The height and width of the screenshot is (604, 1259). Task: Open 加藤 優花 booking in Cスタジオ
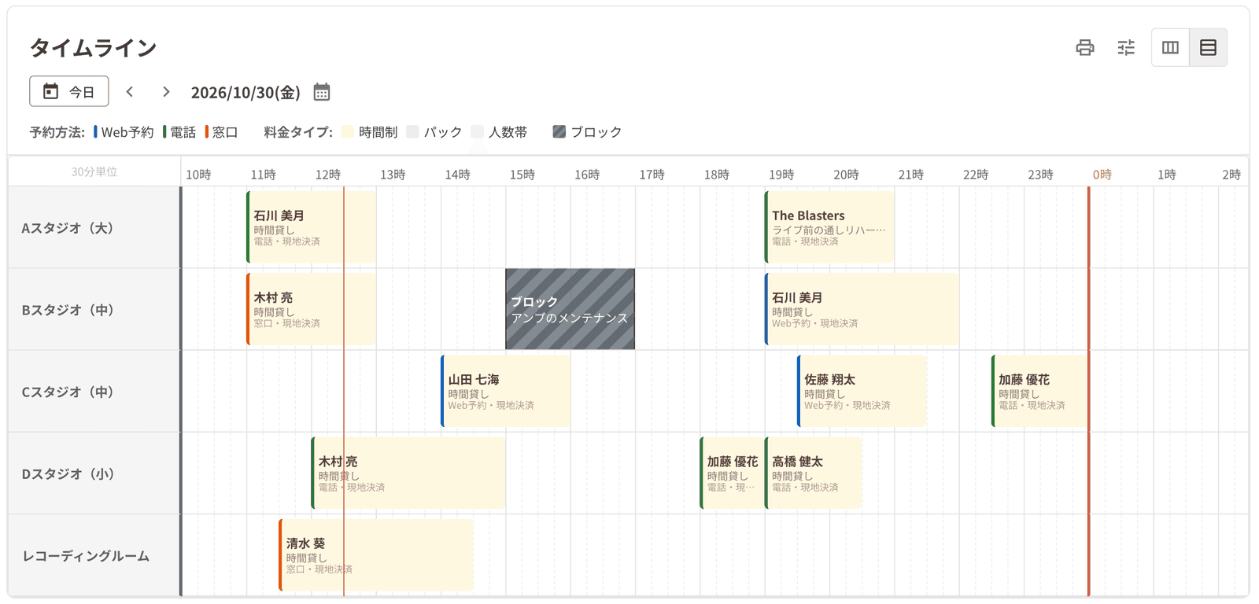point(1040,391)
